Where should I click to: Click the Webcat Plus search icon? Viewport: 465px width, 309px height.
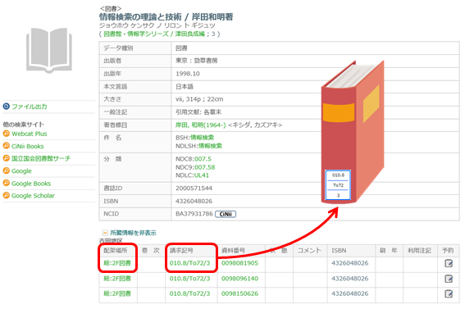[x=7, y=134]
